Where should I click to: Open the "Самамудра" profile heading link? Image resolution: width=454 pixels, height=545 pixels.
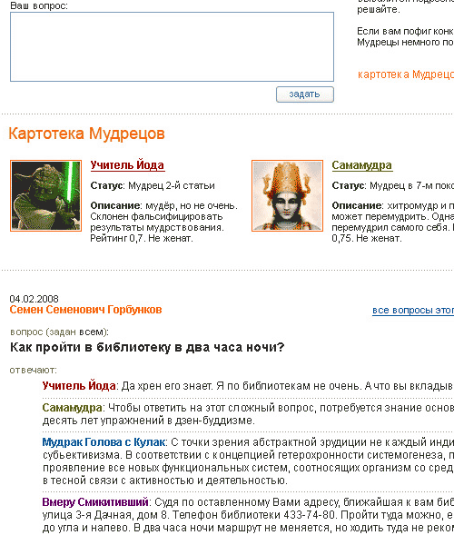coord(361,165)
